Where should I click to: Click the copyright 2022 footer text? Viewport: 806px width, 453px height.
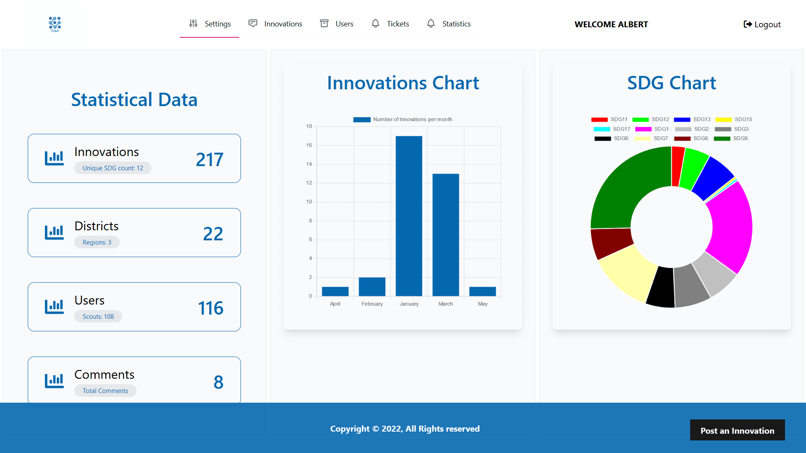[x=405, y=429]
